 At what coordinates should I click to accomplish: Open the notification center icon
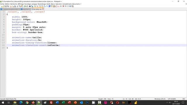[x=183, y=102]
